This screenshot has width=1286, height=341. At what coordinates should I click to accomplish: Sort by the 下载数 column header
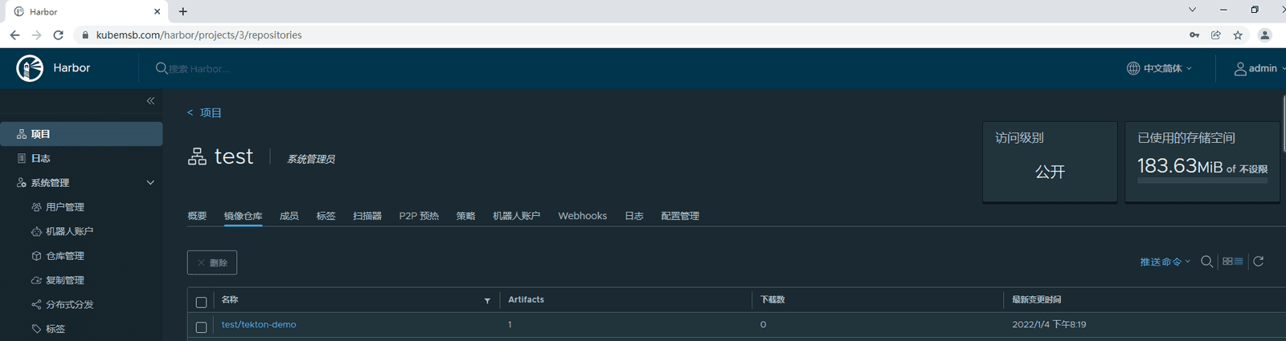[x=772, y=300]
